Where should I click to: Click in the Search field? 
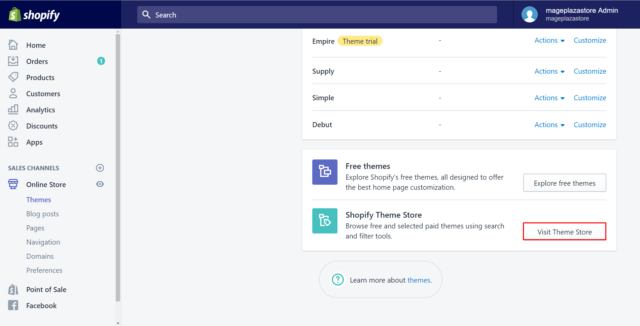coord(317,14)
